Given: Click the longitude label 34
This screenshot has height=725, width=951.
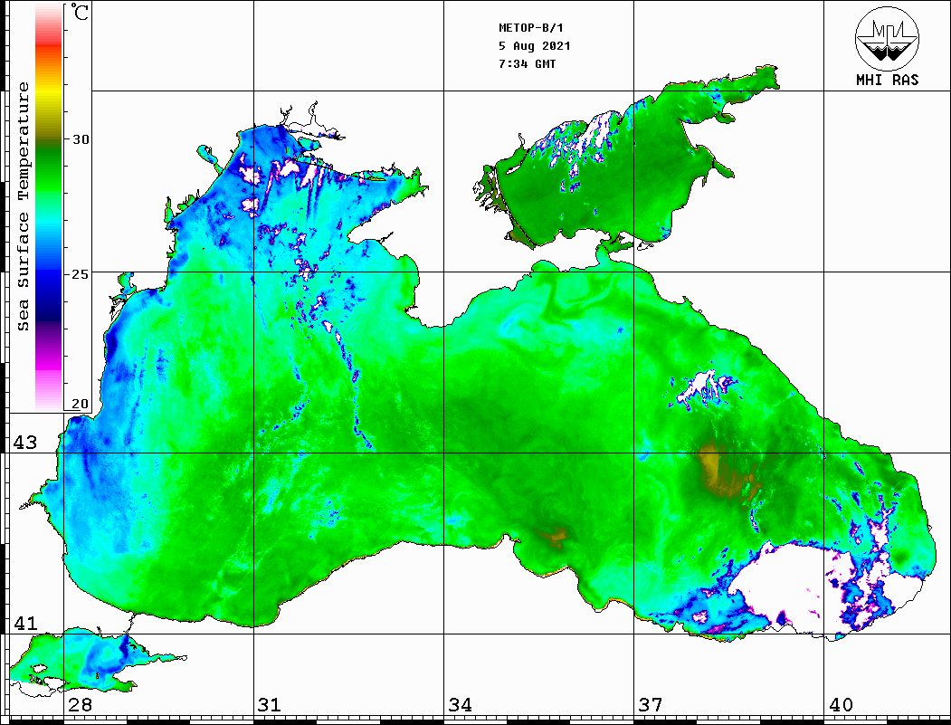Looking at the screenshot, I should [460, 705].
